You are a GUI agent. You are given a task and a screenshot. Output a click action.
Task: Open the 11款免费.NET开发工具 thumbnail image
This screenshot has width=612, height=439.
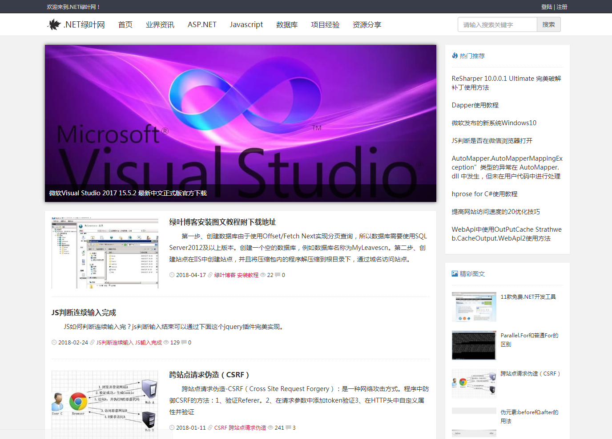tap(474, 307)
